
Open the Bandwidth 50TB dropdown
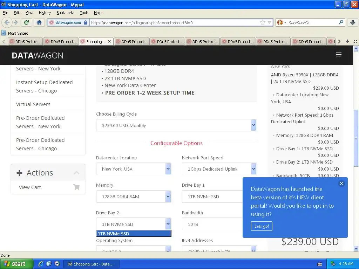[212, 224]
